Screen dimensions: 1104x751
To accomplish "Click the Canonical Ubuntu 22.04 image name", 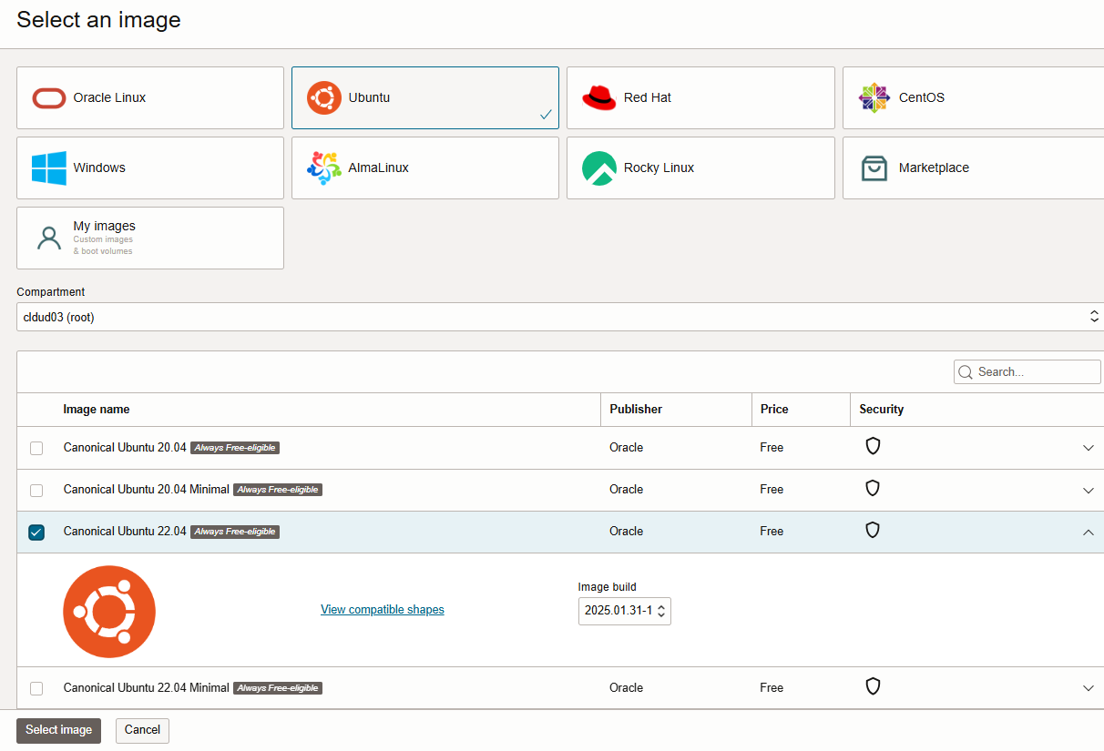I will [125, 532].
